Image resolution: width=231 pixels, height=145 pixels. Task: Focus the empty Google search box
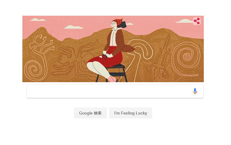115,91
